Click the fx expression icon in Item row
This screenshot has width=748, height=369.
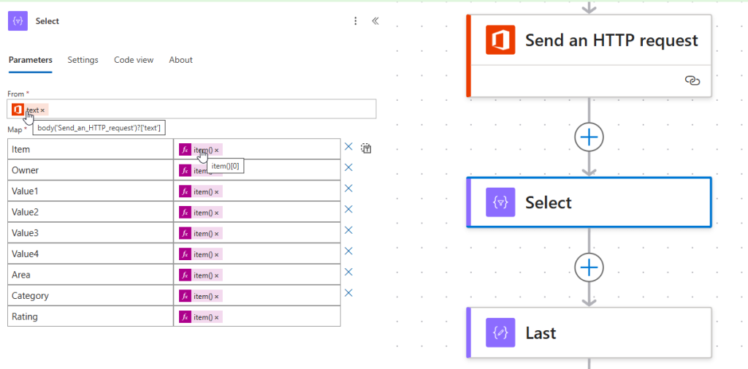(185, 149)
